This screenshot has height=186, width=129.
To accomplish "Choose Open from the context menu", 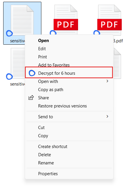I will point(43,41).
